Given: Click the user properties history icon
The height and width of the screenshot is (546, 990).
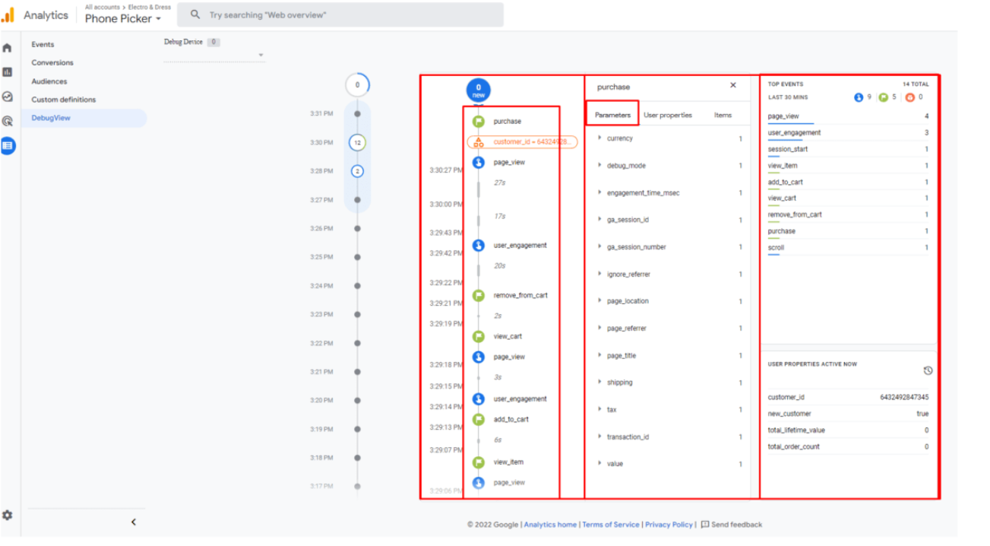Looking at the screenshot, I should click(x=928, y=371).
